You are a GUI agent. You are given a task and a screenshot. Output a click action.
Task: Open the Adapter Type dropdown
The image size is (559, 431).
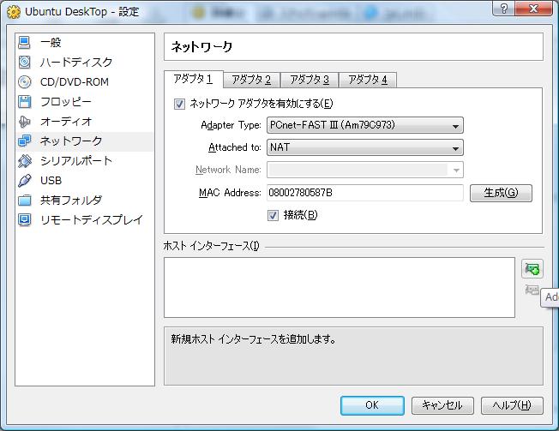[365, 125]
